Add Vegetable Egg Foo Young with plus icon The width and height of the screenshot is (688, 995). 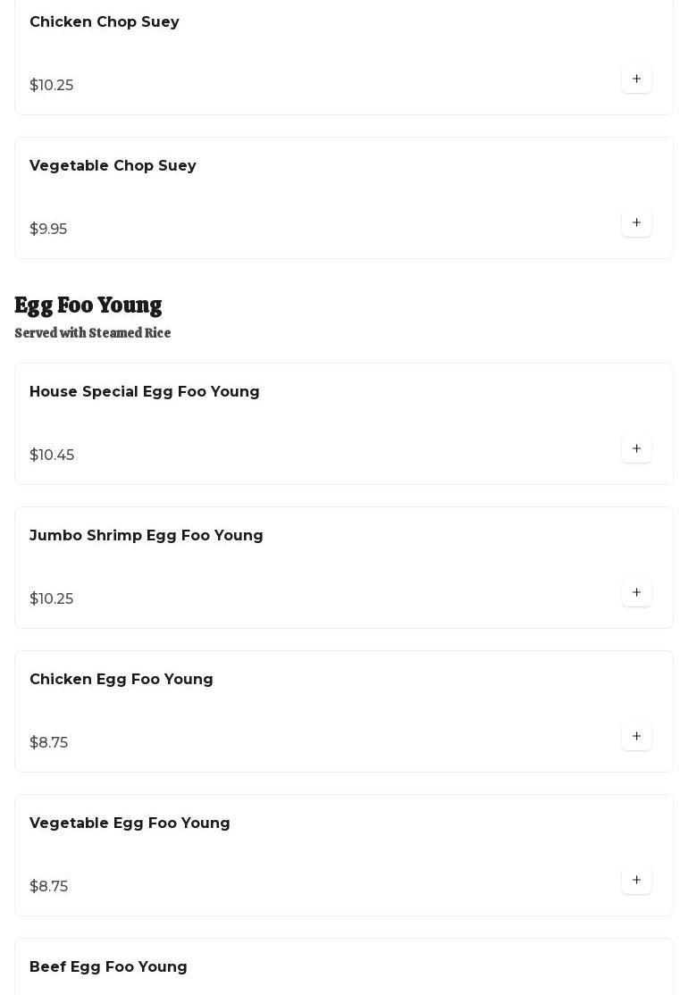point(636,880)
